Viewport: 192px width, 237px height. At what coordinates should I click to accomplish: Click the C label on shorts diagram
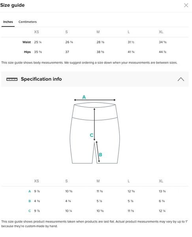[x=92, y=135]
